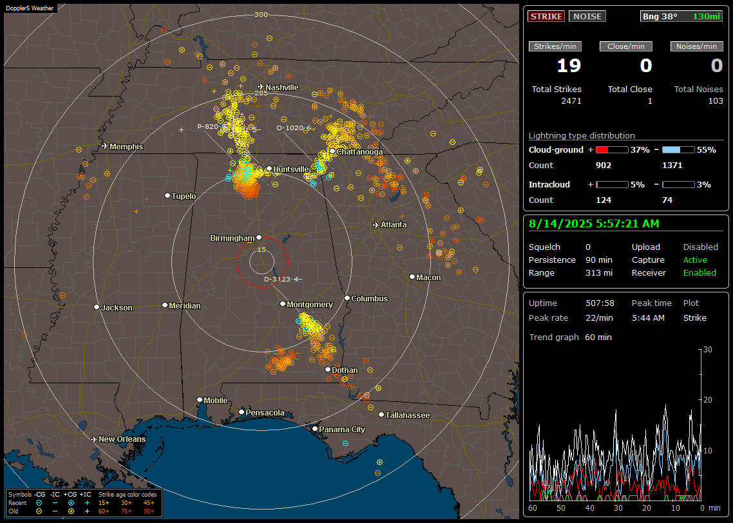The height and width of the screenshot is (523, 733).
Task: Select the Mobile city marker dot
Action: point(200,400)
